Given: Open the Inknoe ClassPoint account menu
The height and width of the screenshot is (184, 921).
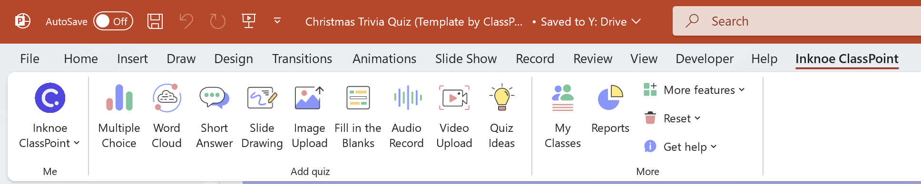Looking at the screenshot, I should point(49,116).
